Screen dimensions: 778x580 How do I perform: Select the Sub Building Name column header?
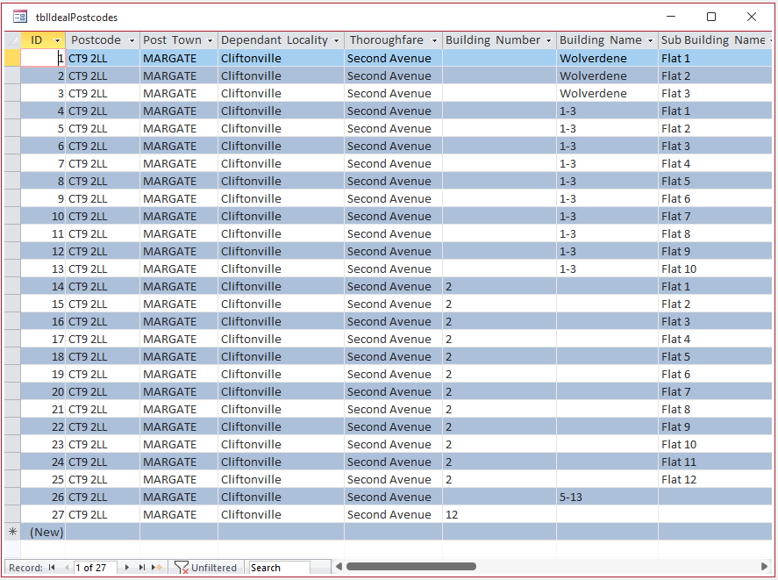tap(713, 40)
